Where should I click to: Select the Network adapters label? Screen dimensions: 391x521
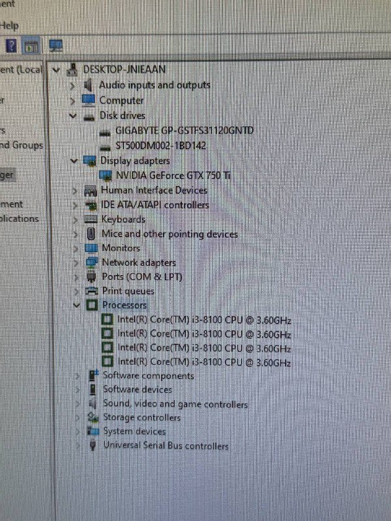pos(139,262)
